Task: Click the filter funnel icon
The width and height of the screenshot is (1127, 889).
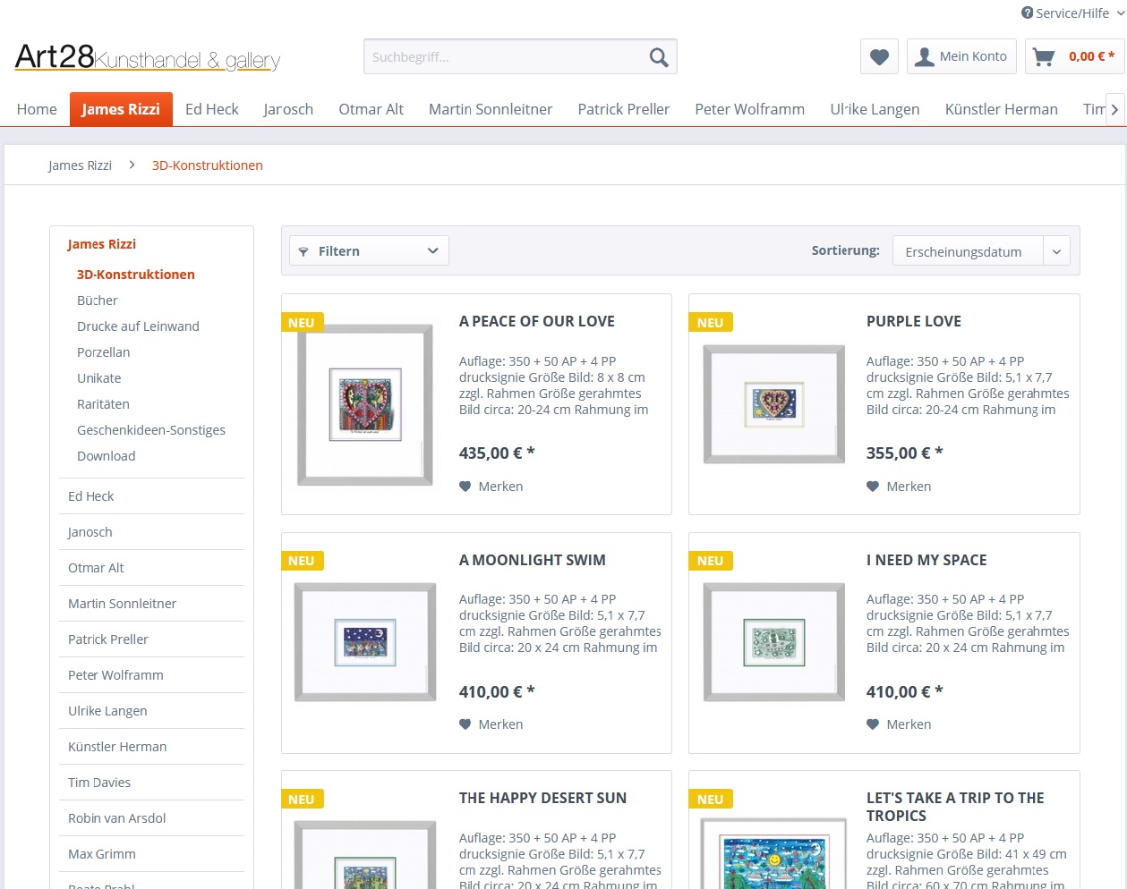Action: click(x=303, y=251)
